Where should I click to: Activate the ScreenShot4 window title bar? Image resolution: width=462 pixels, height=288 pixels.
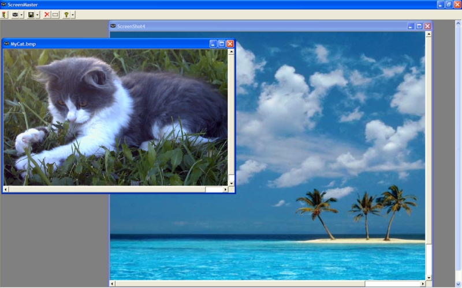(260, 26)
